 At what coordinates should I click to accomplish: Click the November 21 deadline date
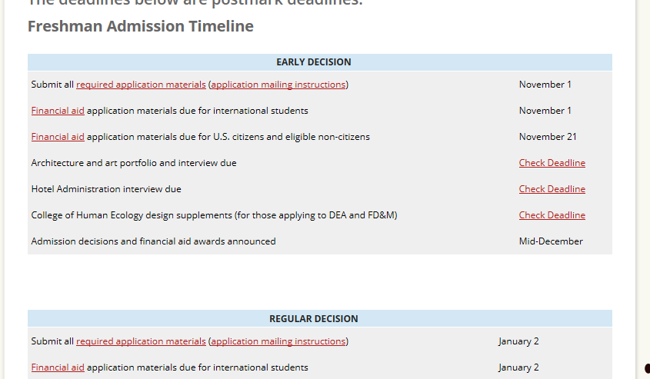[x=548, y=137]
